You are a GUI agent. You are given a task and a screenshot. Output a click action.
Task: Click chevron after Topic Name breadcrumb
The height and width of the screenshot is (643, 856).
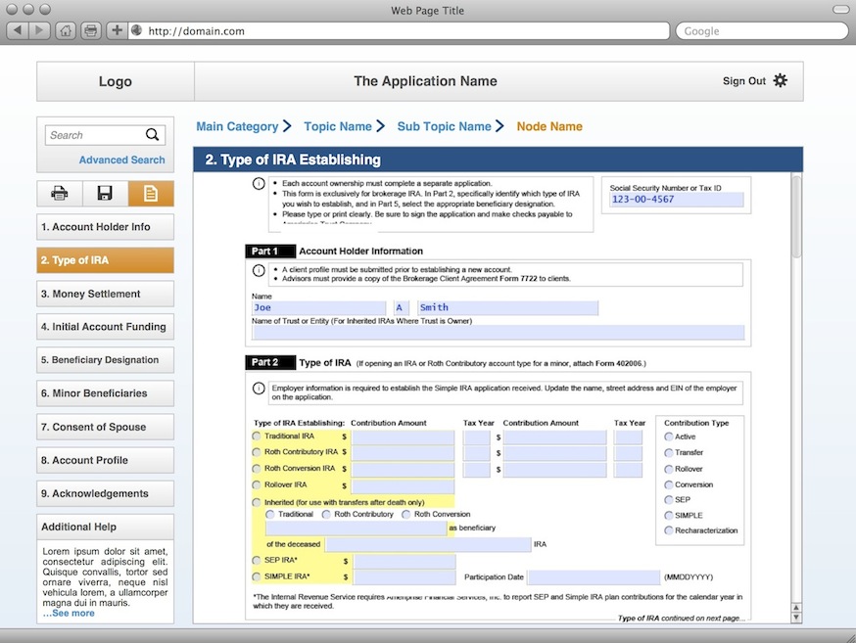[x=381, y=126]
